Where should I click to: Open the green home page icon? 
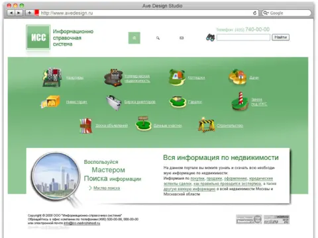pyautogui.click(x=134, y=38)
